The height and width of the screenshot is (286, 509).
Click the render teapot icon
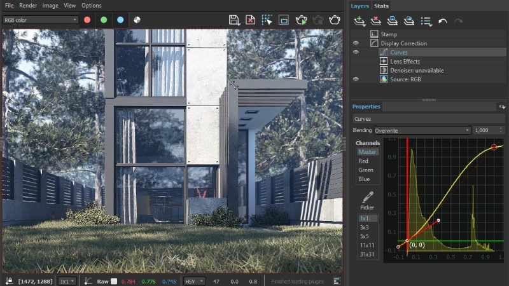(x=335, y=20)
